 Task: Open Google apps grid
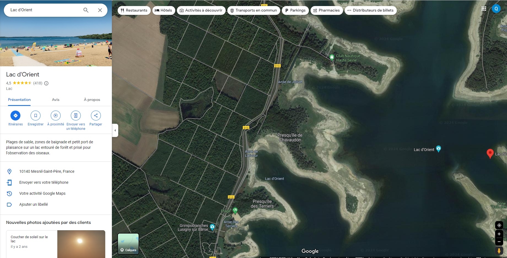point(484,9)
